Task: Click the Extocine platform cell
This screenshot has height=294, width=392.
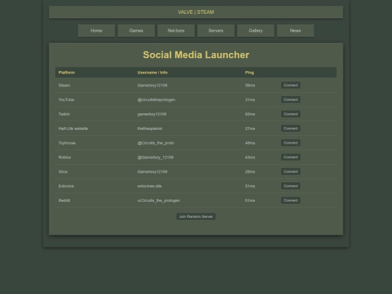Action: pyautogui.click(x=66, y=186)
